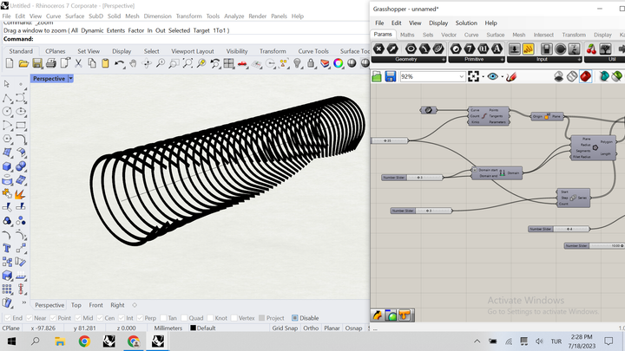Select the Integer primitive icon showing 7
The image size is (625, 351).
[x=470, y=49]
